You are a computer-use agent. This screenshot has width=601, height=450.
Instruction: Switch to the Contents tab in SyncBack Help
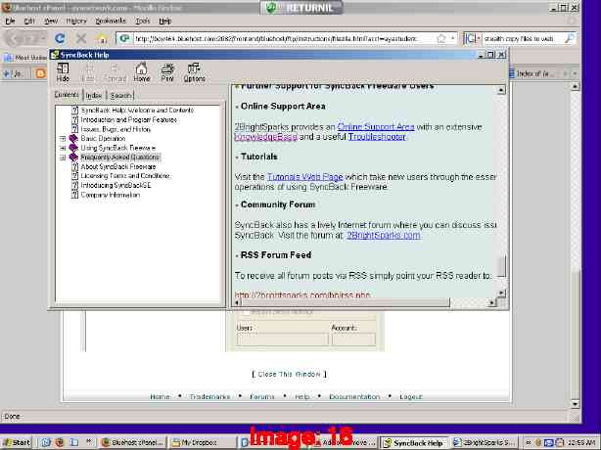coord(67,95)
